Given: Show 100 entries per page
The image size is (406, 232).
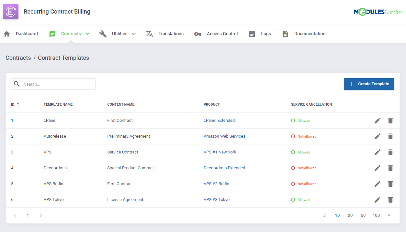Looking at the screenshot, I should coord(376,215).
